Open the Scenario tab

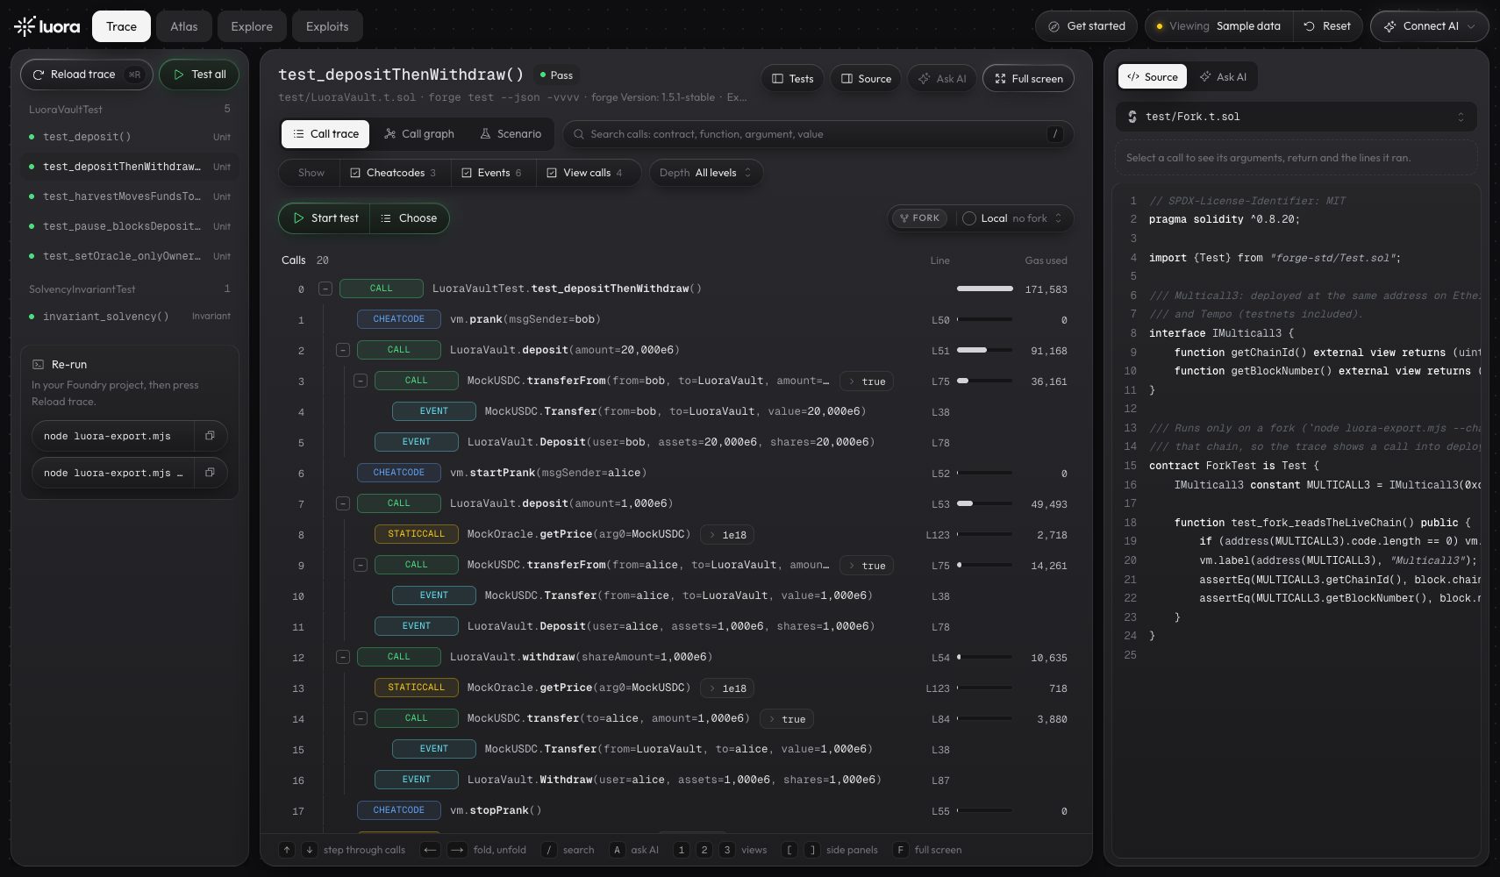[511, 134]
